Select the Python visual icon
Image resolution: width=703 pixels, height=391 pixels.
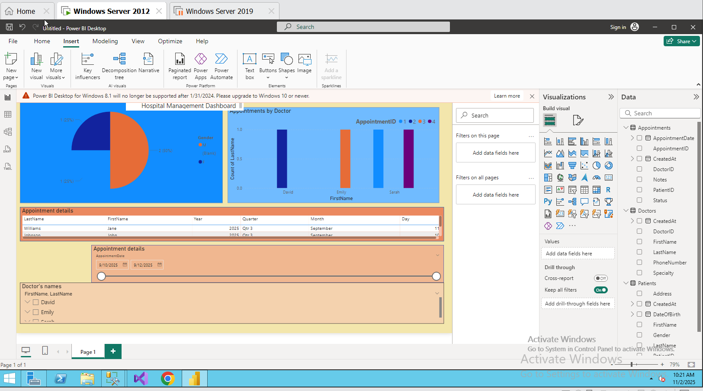coord(548,202)
